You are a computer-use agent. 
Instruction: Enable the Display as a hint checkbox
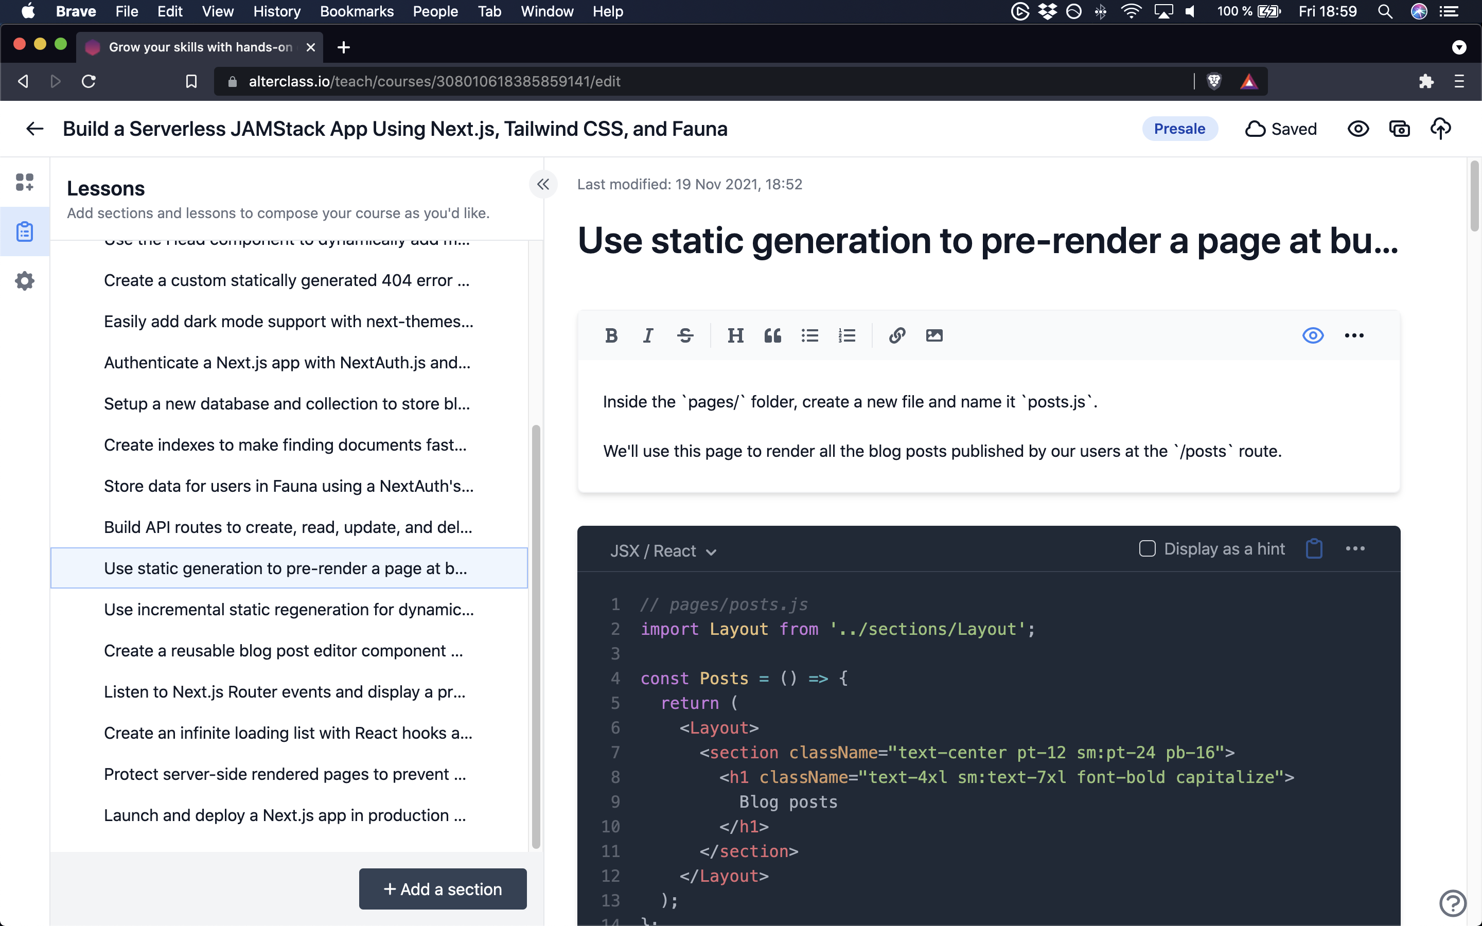(1147, 549)
